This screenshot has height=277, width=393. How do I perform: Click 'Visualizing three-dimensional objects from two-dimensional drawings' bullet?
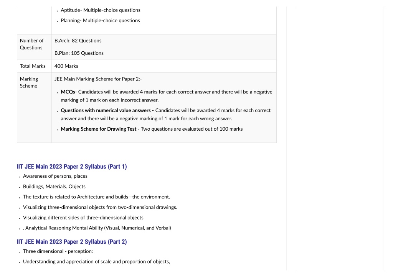100,207
